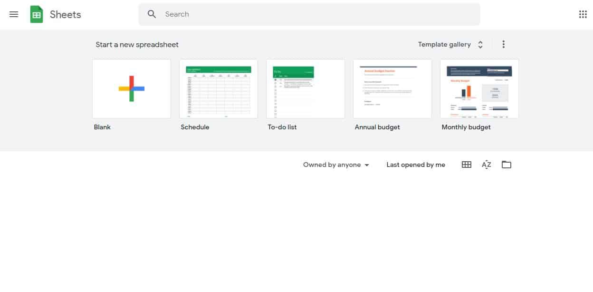
Task: Expand the Template gallery
Action: [451, 44]
